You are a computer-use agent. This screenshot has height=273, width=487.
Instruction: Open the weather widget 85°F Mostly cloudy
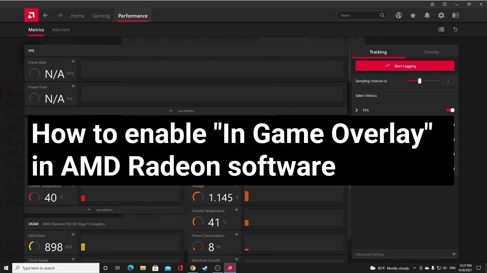click(x=390, y=268)
